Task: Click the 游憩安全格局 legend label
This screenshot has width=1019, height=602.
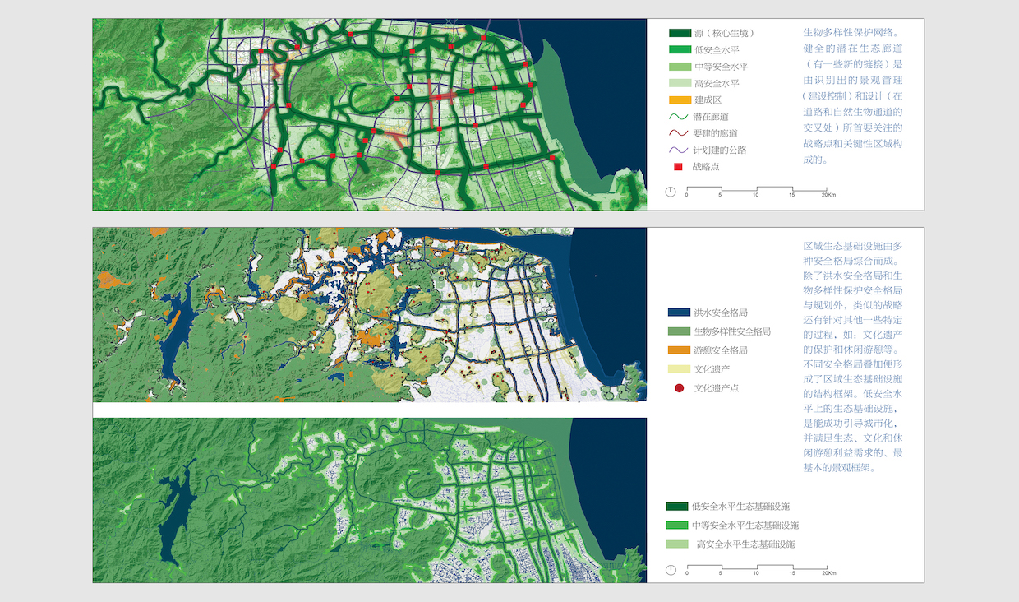Action: [x=721, y=350]
